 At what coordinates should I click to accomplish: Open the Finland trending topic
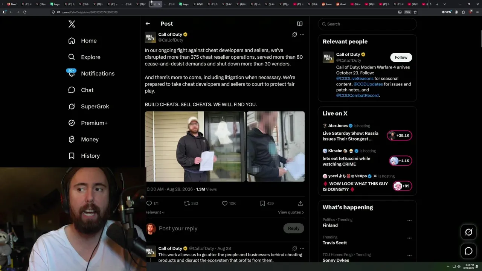[x=330, y=225]
